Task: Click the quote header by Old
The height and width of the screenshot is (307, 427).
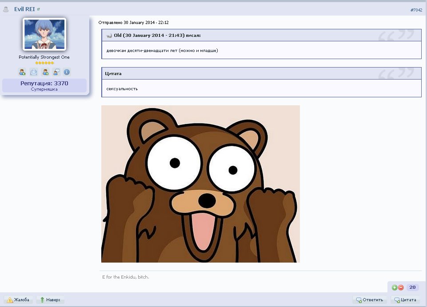Action: pyautogui.click(x=261, y=36)
